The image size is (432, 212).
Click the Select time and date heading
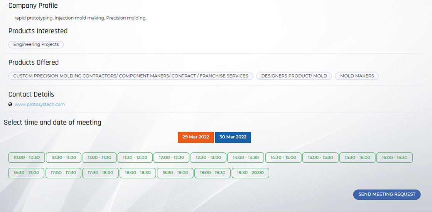click(x=52, y=123)
